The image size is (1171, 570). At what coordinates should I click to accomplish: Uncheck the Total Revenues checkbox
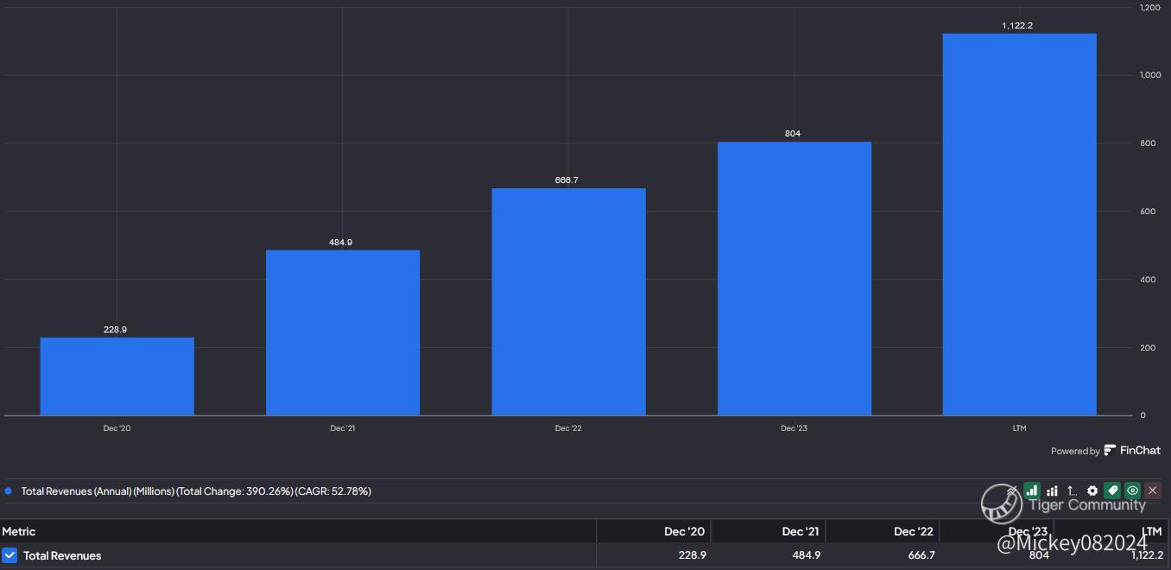9,555
